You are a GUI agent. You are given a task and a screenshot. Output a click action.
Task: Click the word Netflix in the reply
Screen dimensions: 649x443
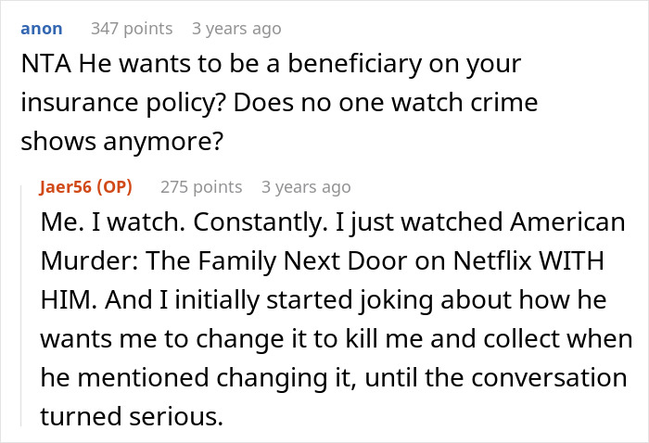pyautogui.click(x=492, y=261)
